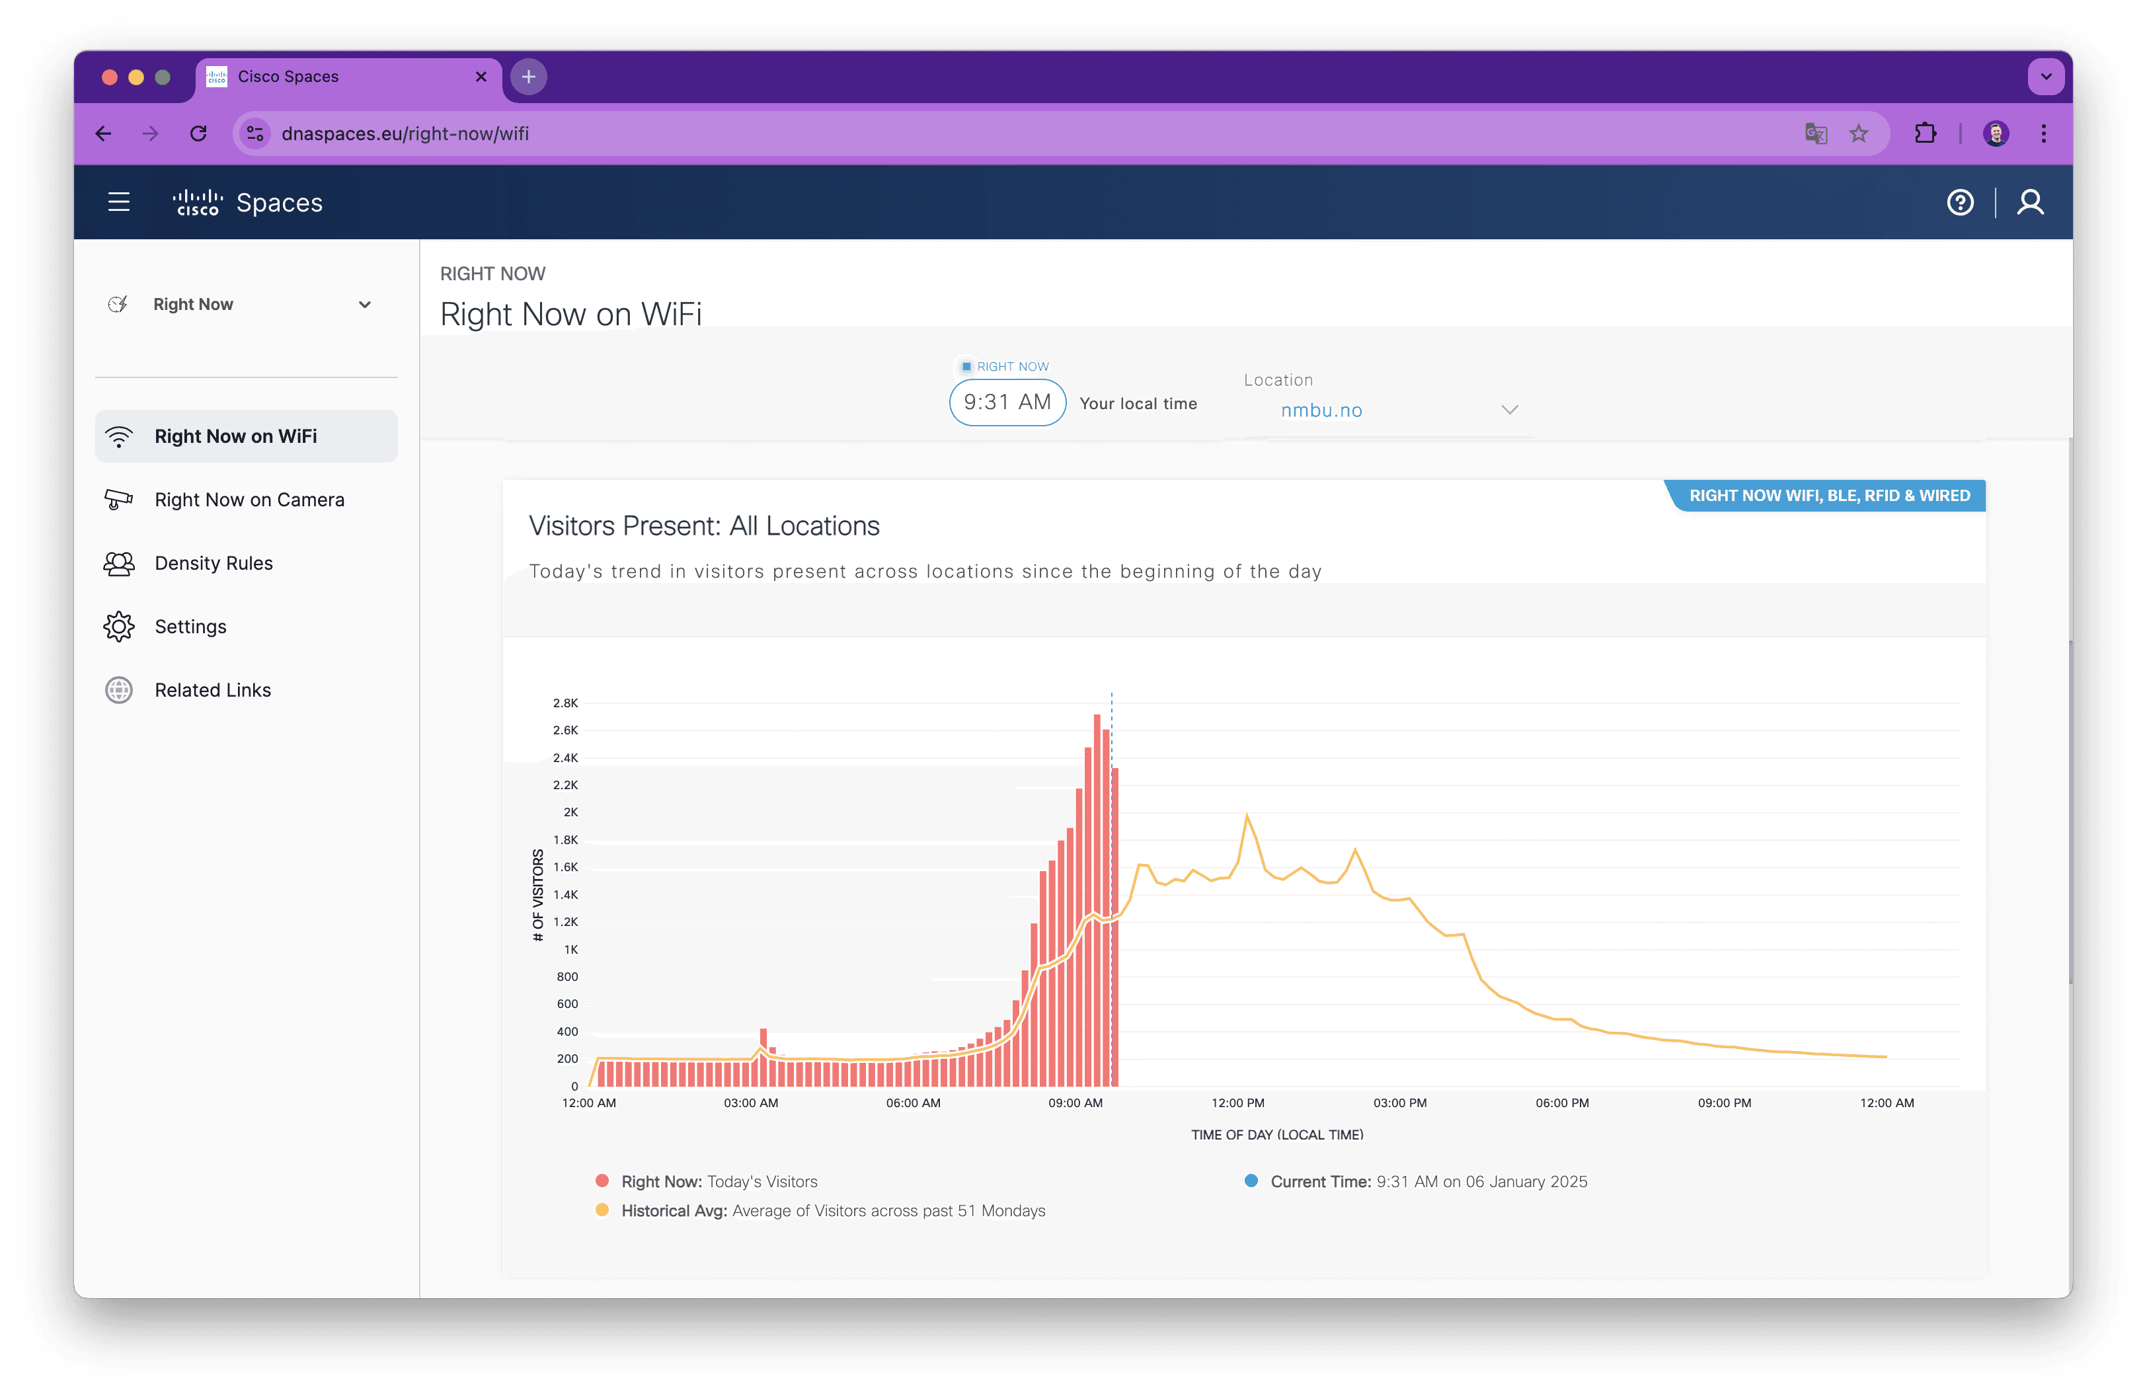The width and height of the screenshot is (2147, 1396).
Task: Open the help question mark icon
Action: click(1959, 202)
